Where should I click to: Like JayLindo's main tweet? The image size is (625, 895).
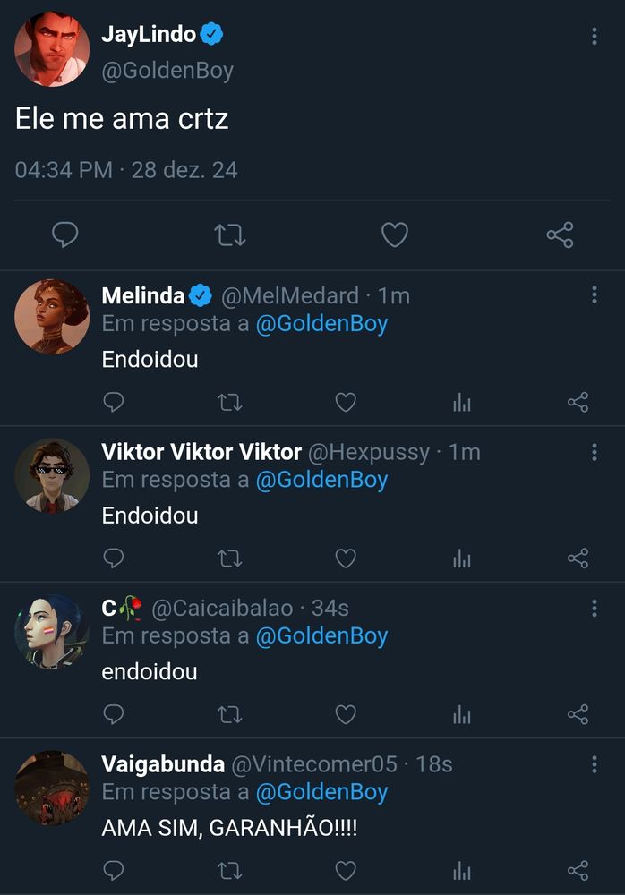tap(395, 234)
